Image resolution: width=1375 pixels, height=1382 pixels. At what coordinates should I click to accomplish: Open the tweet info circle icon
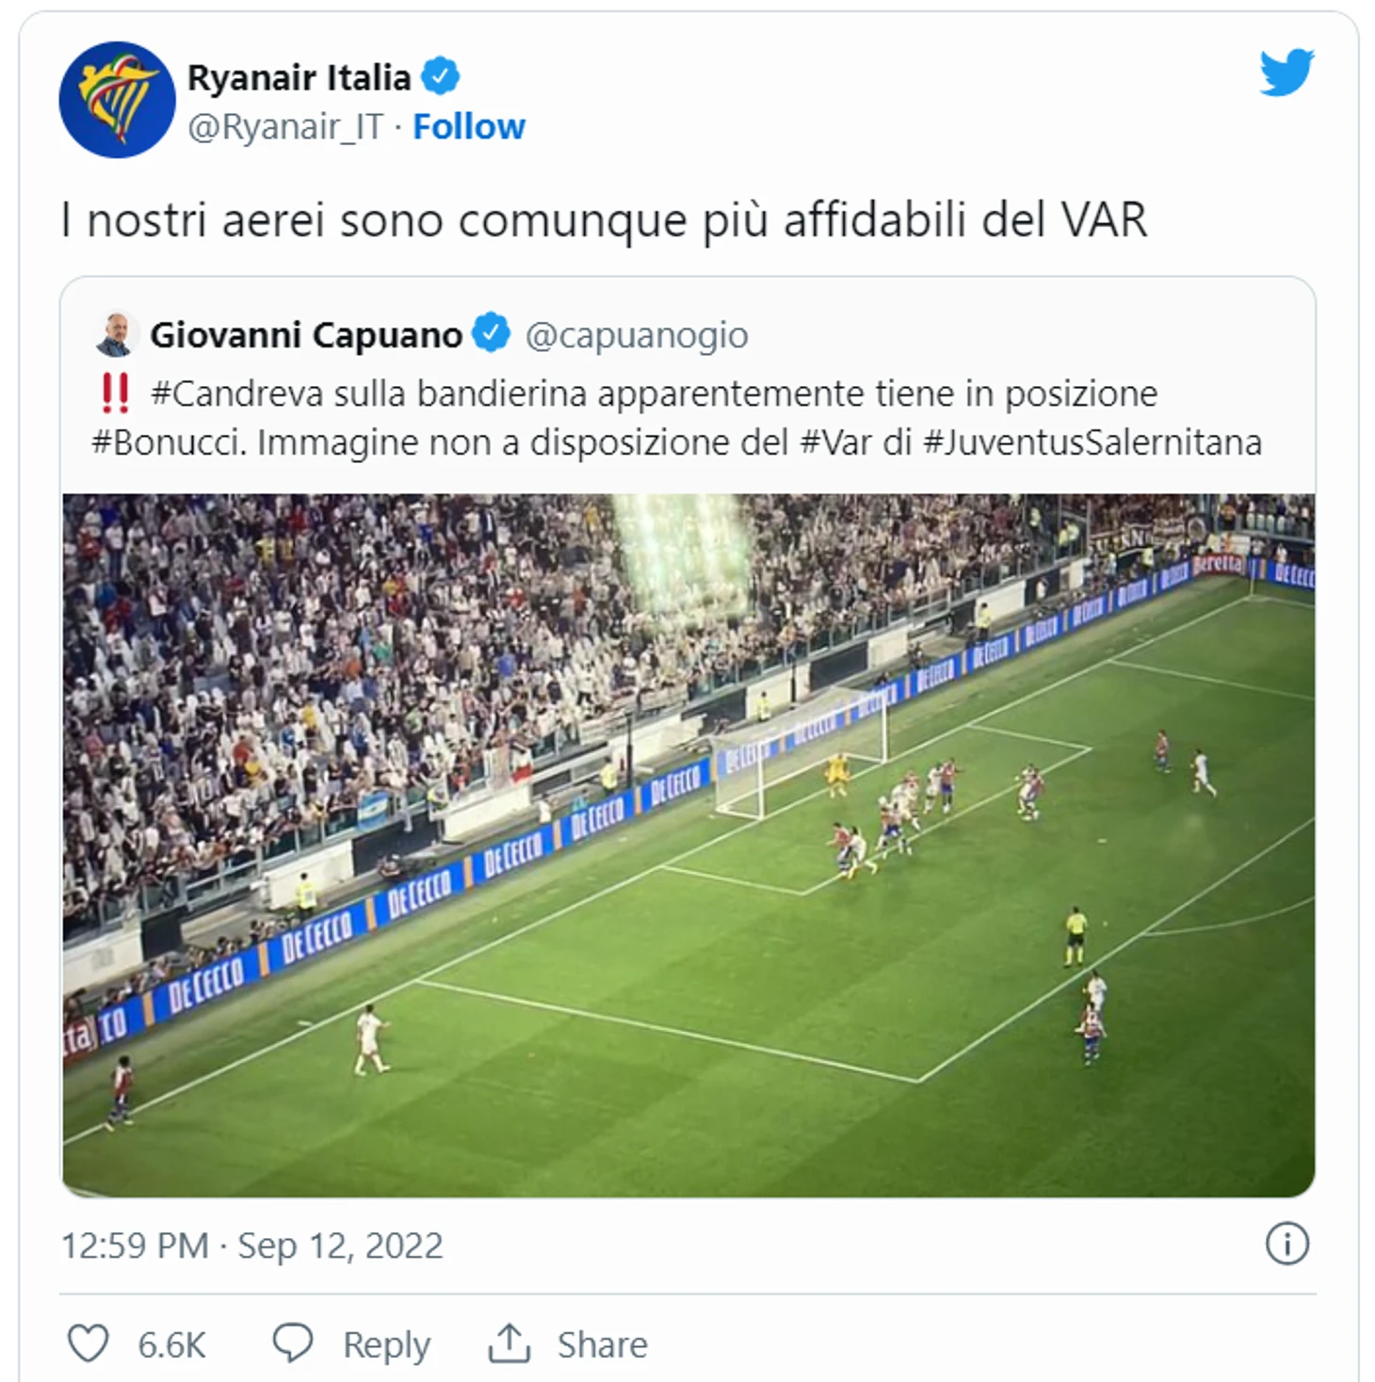(1286, 1244)
